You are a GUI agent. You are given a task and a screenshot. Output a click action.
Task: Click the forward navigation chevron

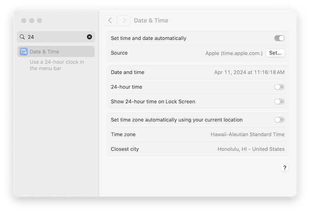coord(124,20)
